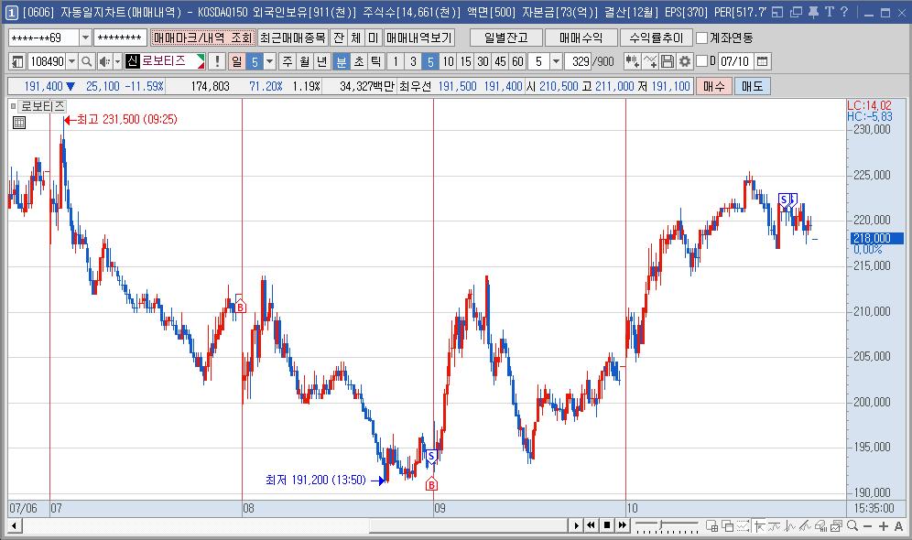Viewport: 912px width, 540px height.
Task: Click the 매매마크/내역 조회 button
Action: pos(202,38)
